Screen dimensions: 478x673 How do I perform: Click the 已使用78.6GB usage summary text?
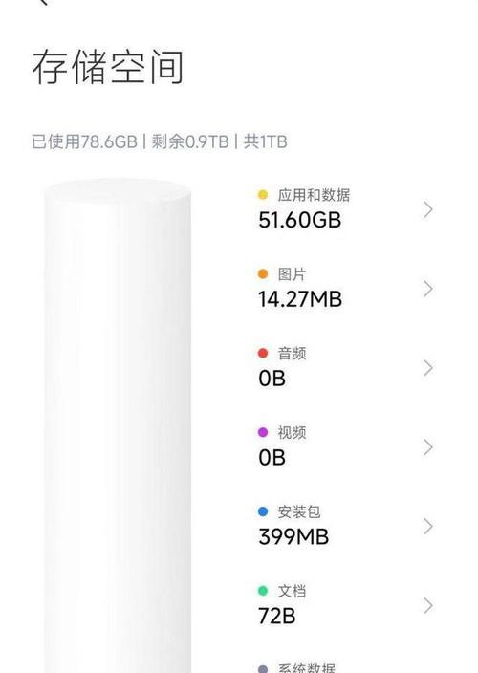84,141
